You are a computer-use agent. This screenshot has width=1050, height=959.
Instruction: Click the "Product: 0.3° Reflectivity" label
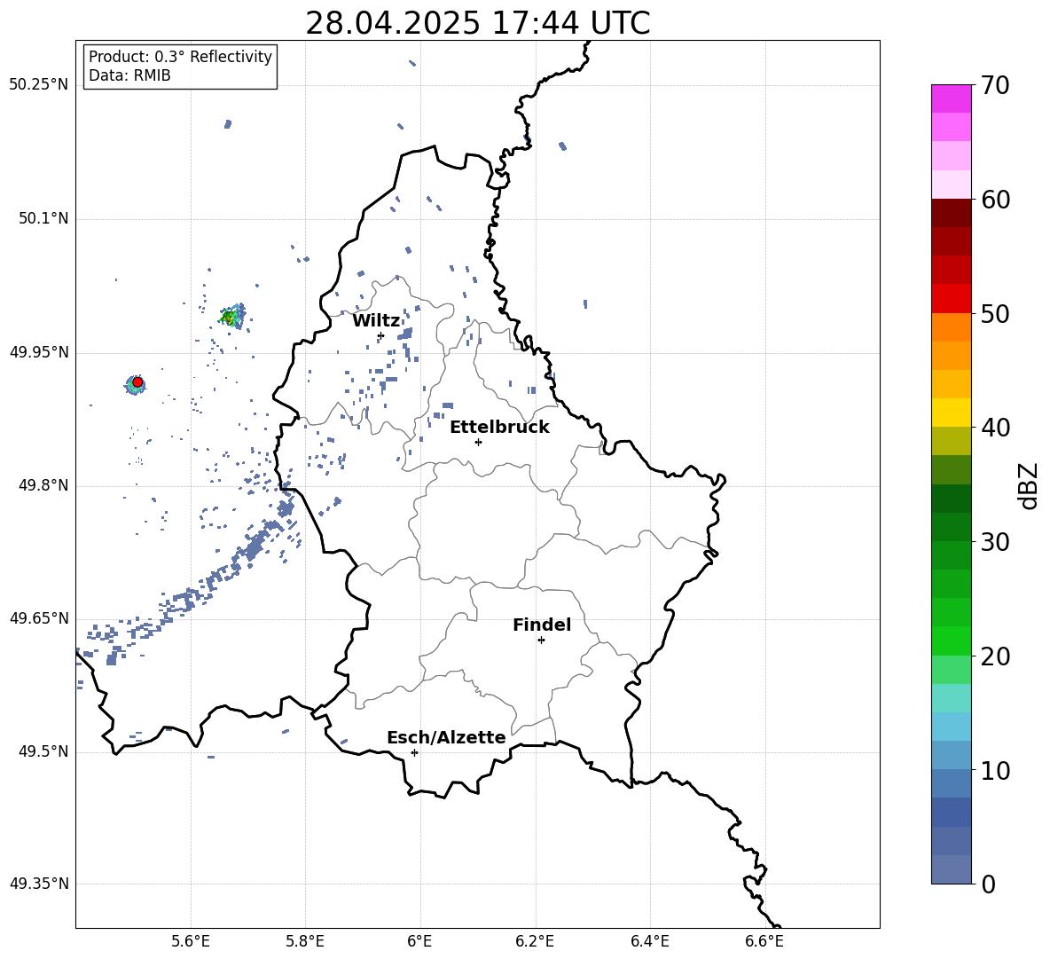pyautogui.click(x=180, y=56)
